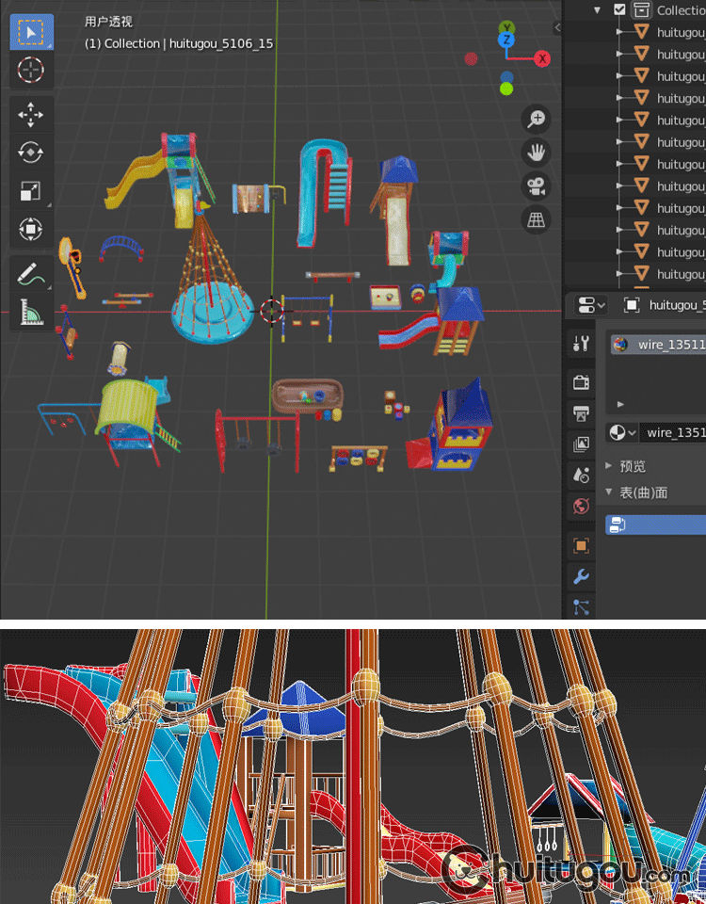Select the wire_13511 material slot
This screenshot has width=706, height=904.
pyautogui.click(x=657, y=345)
